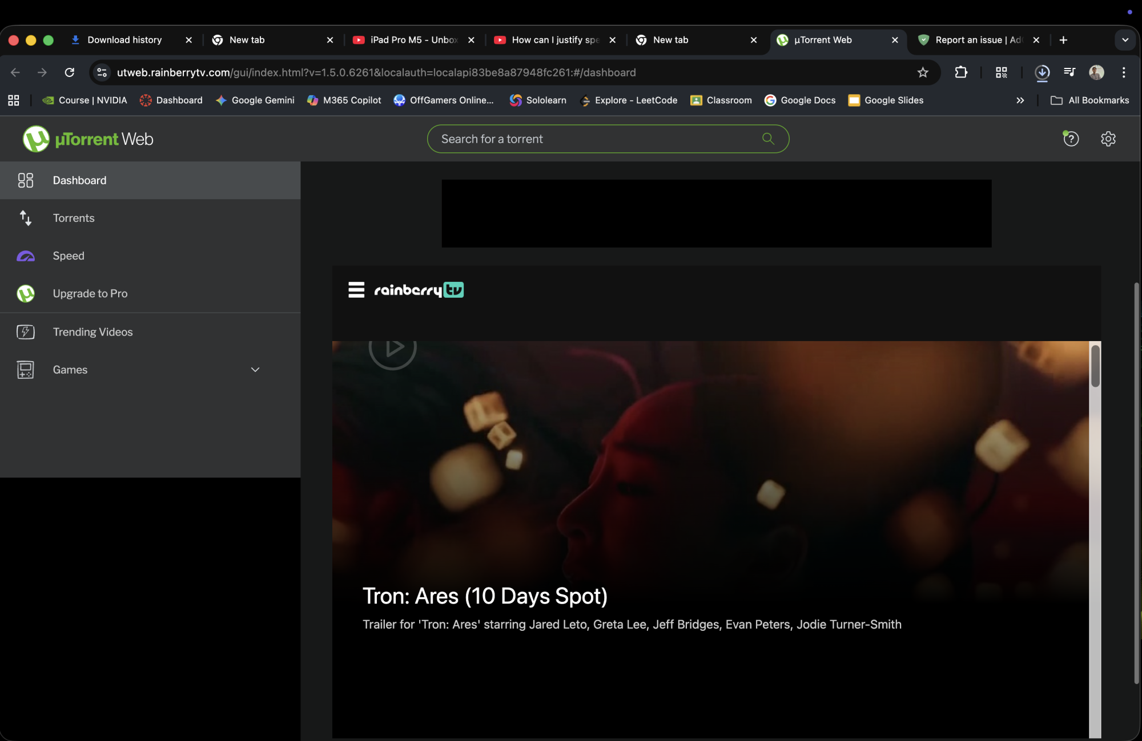Image resolution: width=1142 pixels, height=741 pixels.
Task: Open the Chrome extensions puzzle icon
Action: pos(961,72)
